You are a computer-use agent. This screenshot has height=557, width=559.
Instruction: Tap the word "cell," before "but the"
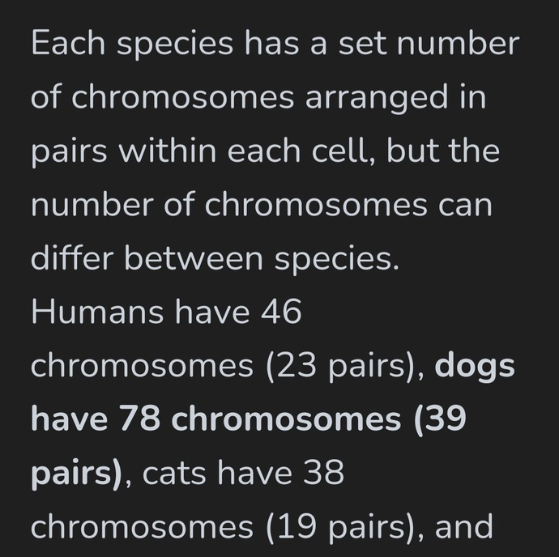coord(344,150)
